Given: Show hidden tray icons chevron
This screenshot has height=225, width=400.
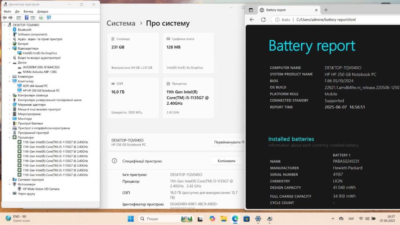Looking at the screenshot, I should (333, 219).
